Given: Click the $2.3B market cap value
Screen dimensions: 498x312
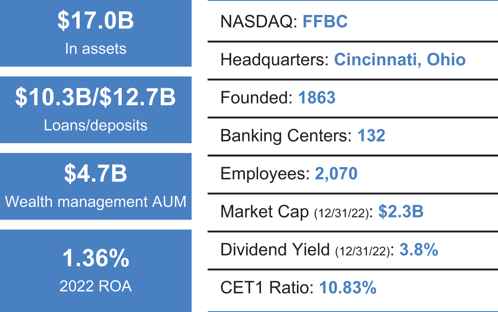Looking at the screenshot, I should point(401,212).
